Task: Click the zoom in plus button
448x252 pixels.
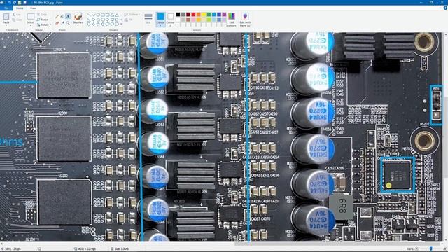Action: tap(445, 249)
